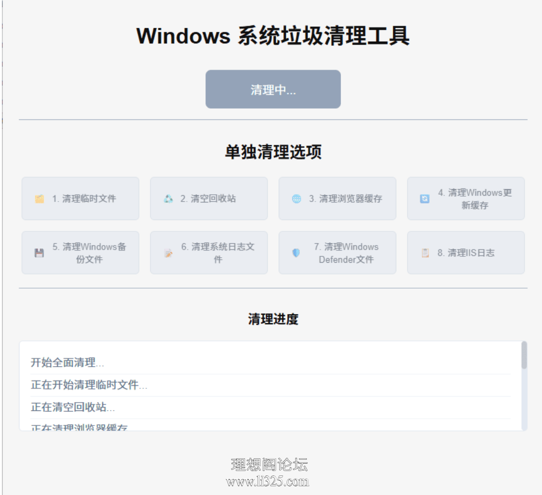Click the globe icon beside 清理浏览器缓存
This screenshot has height=495, width=542.
tap(296, 199)
